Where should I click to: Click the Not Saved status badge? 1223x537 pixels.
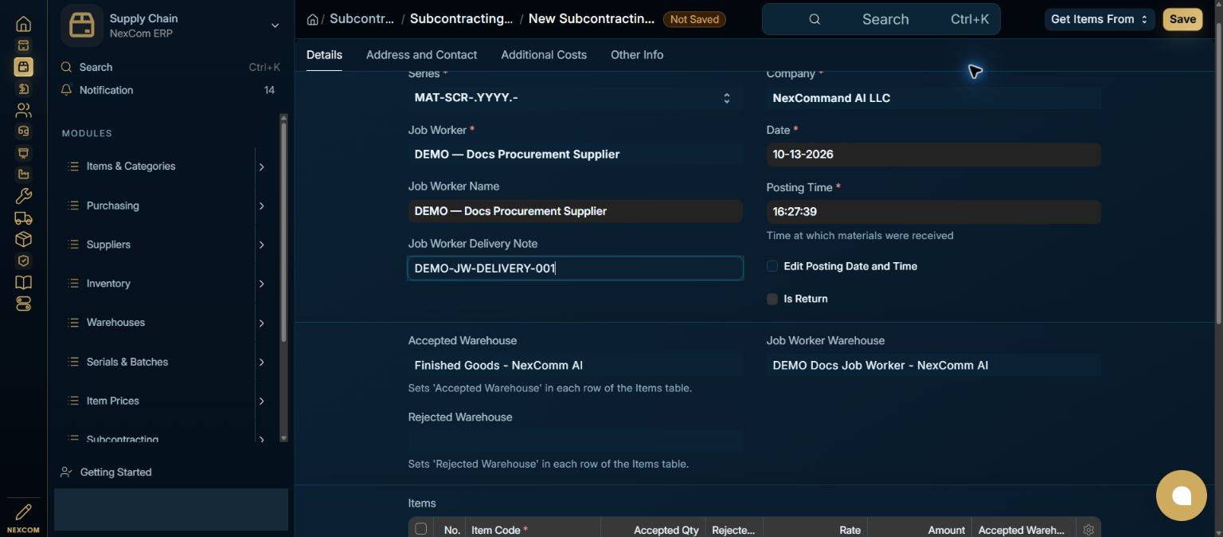point(694,19)
